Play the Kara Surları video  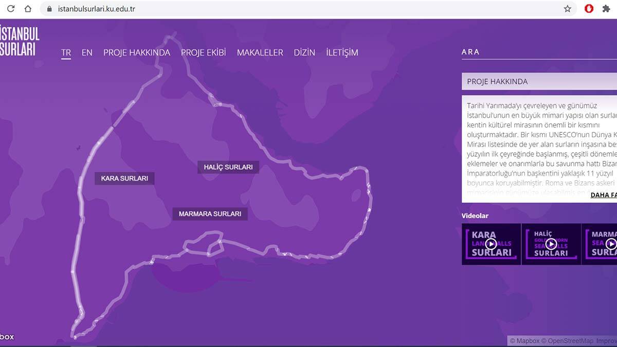coord(491,244)
